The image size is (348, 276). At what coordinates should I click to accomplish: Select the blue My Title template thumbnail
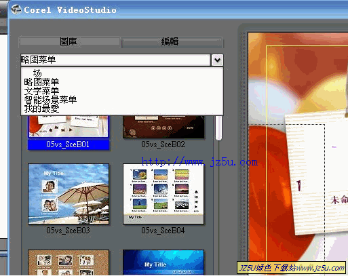[x=163, y=262]
